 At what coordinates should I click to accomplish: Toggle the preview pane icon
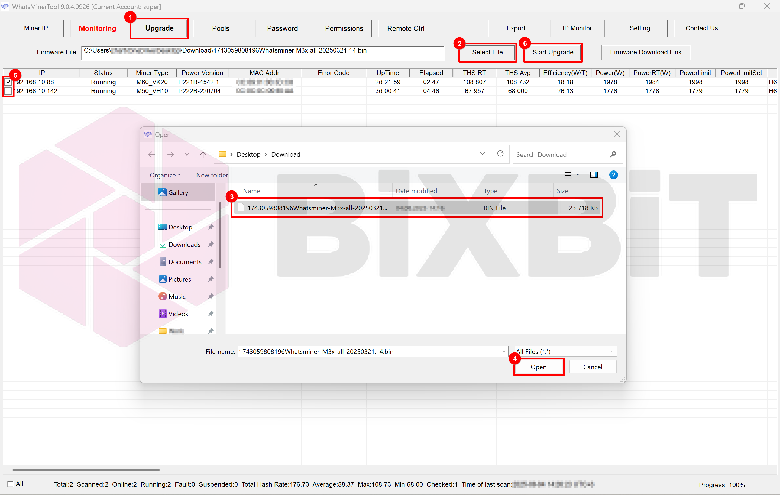(594, 175)
